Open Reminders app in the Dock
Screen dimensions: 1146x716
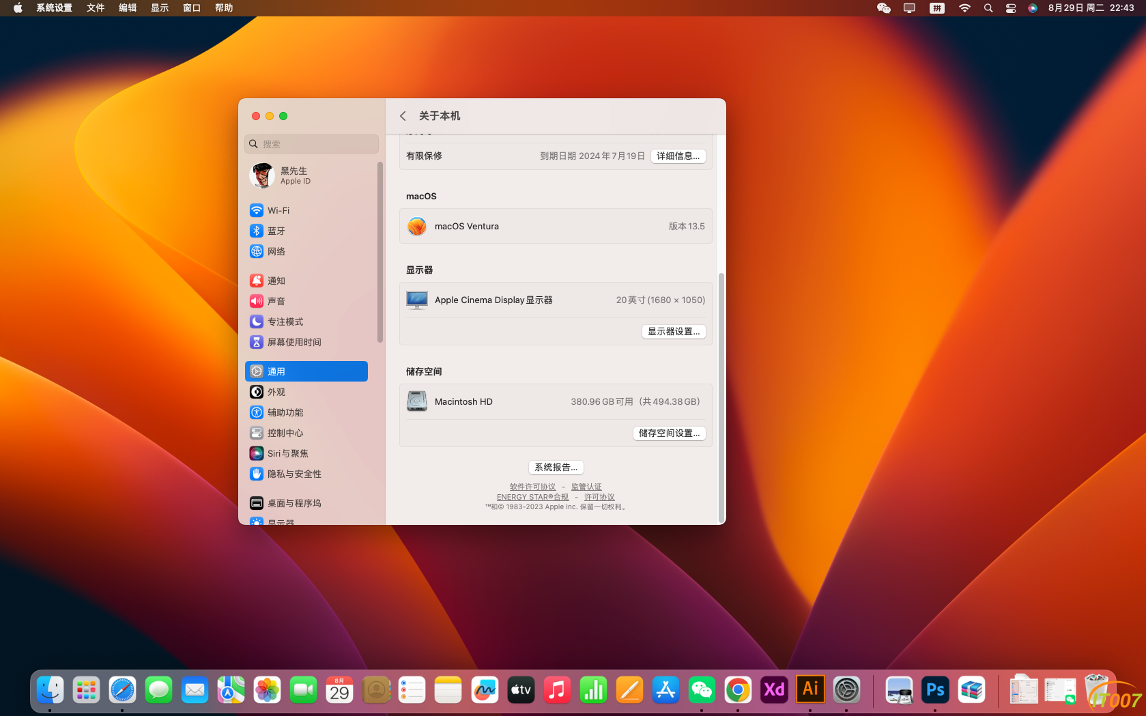412,690
